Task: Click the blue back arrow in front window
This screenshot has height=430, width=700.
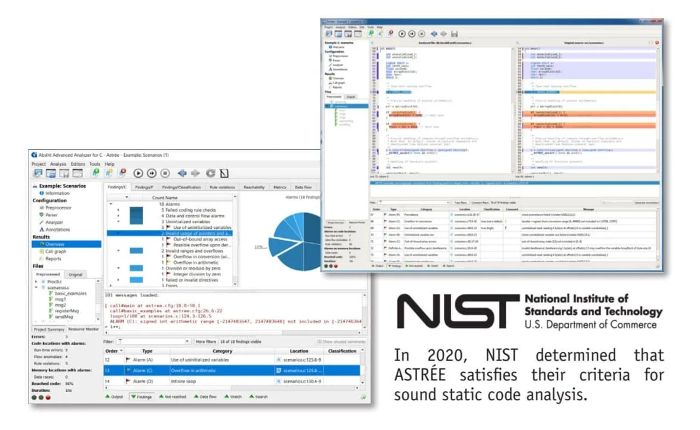Action: tap(182, 173)
